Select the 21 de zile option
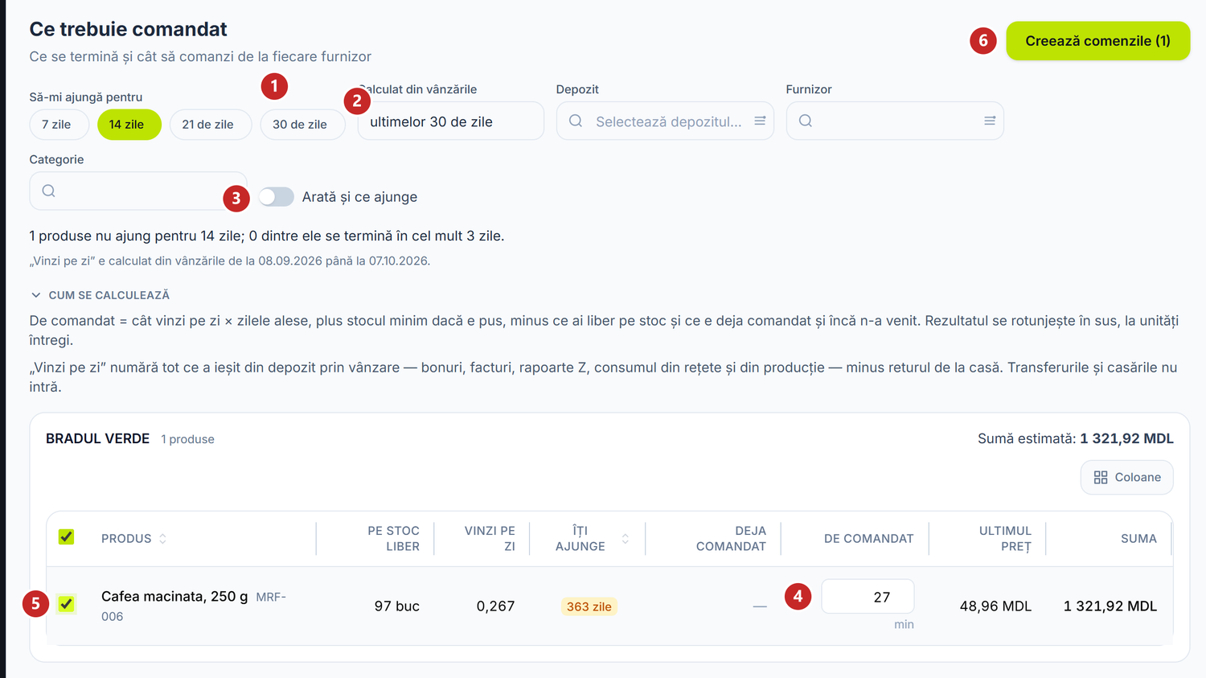 pos(211,125)
